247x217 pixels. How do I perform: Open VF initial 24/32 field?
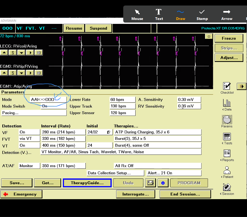tap(100, 132)
